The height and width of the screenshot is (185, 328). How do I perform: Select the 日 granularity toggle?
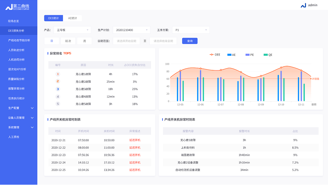[x=52, y=41]
